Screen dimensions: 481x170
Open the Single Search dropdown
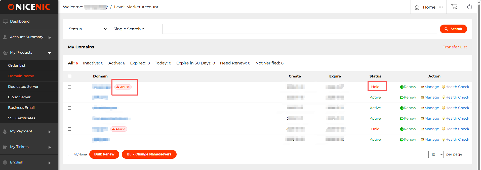[x=129, y=29]
